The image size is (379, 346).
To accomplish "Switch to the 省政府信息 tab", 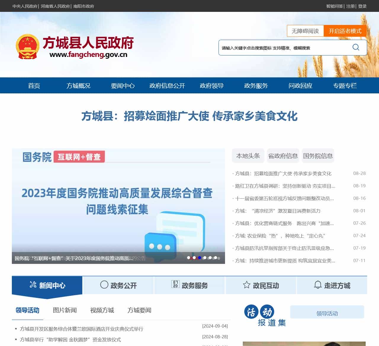I will coord(283,156).
